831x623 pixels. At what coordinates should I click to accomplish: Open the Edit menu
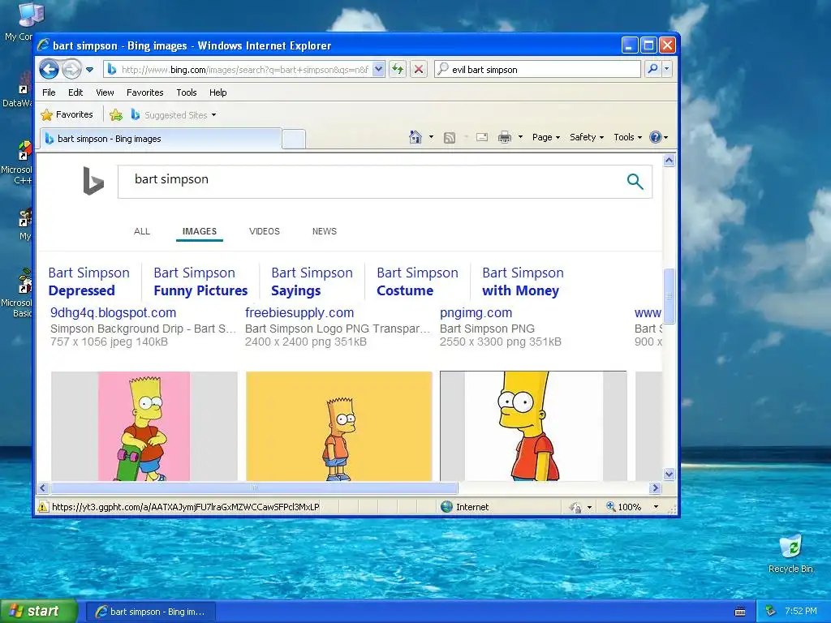pos(75,92)
